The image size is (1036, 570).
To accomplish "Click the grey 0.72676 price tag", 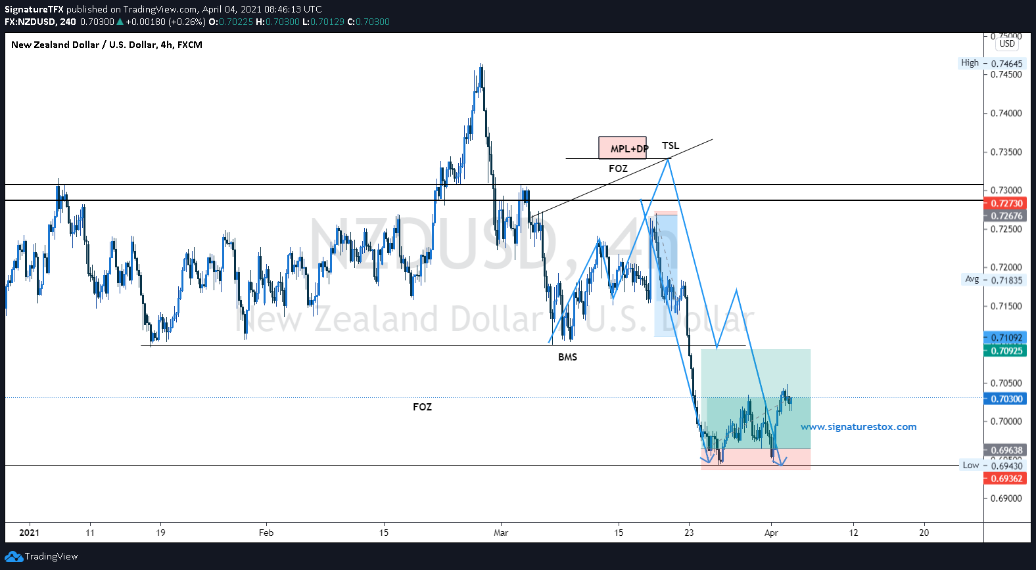I will click(1006, 216).
